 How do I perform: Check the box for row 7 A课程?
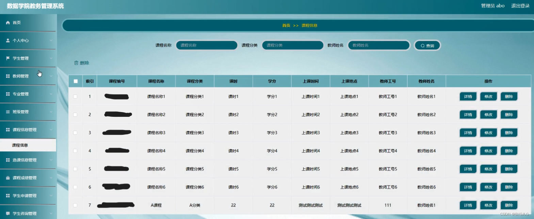(75, 205)
